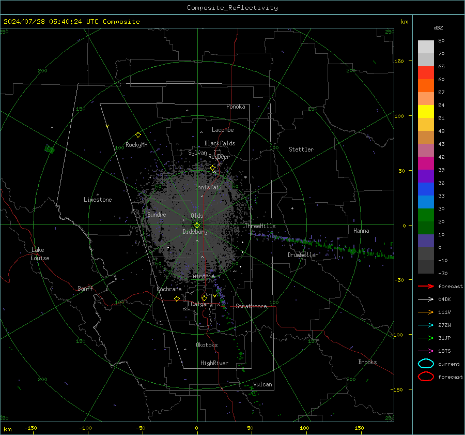Viewport: 465px width, 435px height.
Task: Click the red 60–65 dBZ color swatch
Action: point(426,73)
